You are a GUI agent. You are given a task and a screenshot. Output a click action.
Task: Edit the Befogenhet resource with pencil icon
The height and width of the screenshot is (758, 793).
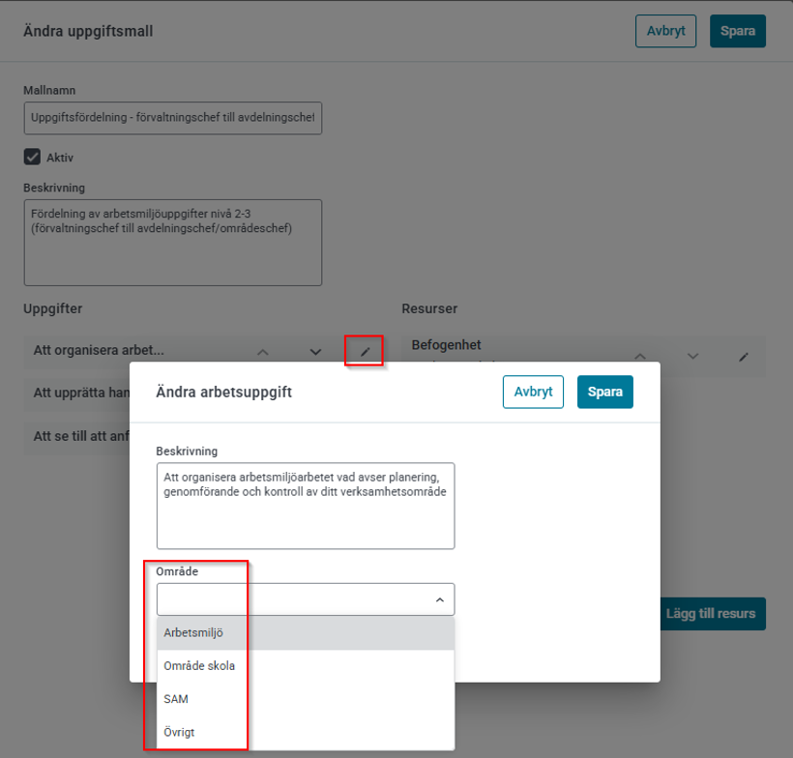coord(743,357)
